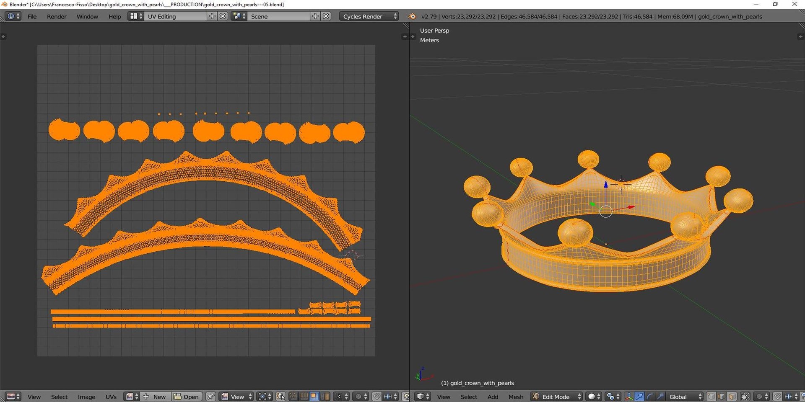
Task: Open the UV editor View mode dropdown
Action: [x=237, y=397]
